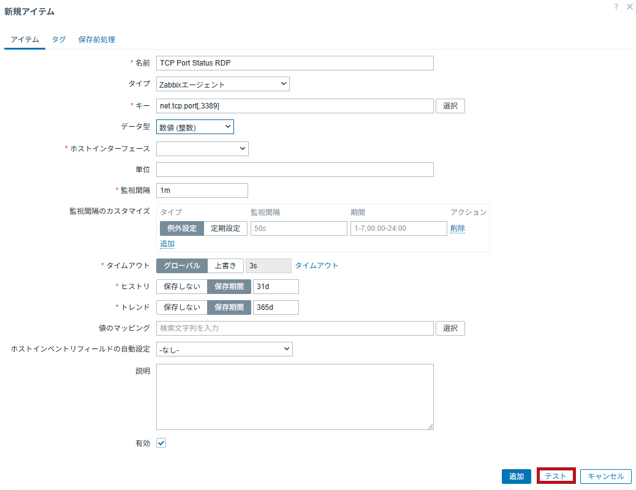Open ホストインベントリフィールドの自動設定 dropdown

tap(224, 349)
